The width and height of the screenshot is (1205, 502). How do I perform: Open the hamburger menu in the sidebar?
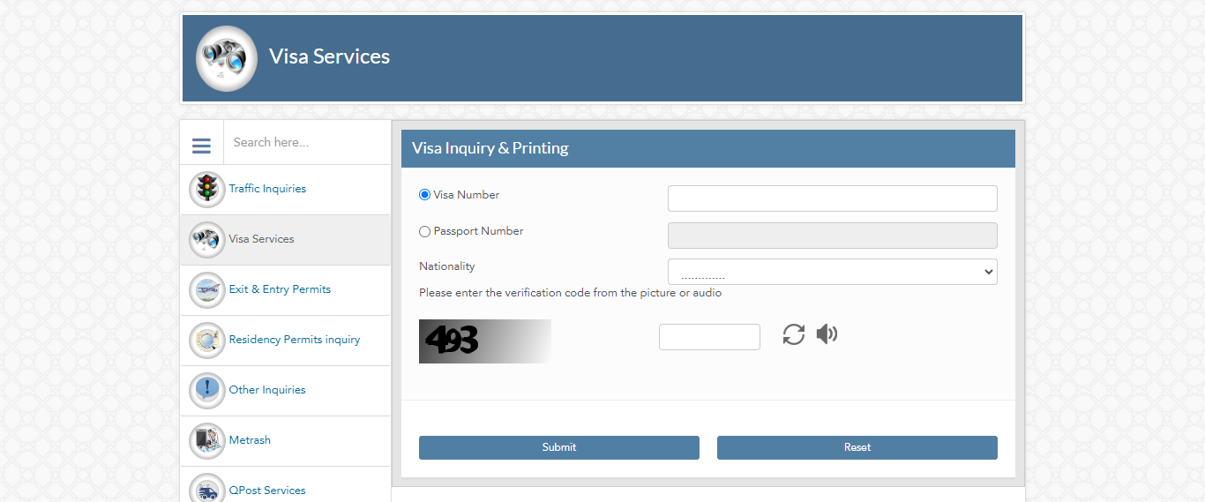point(201,146)
